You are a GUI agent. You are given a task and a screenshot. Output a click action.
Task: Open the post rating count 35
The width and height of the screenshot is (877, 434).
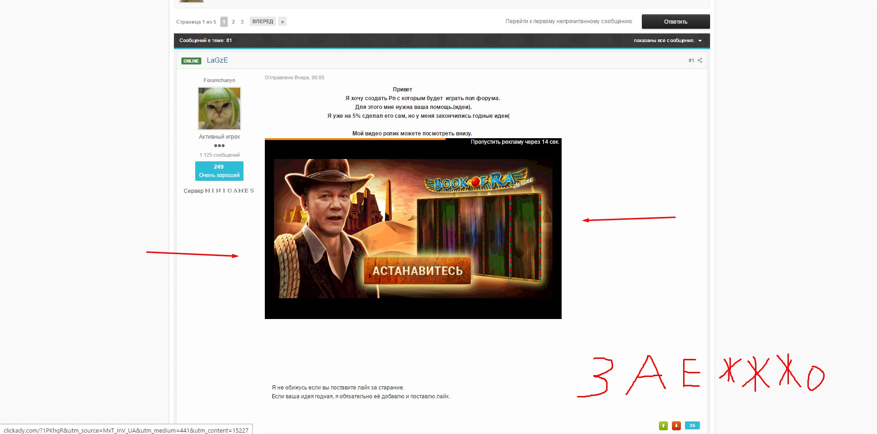coord(692,426)
